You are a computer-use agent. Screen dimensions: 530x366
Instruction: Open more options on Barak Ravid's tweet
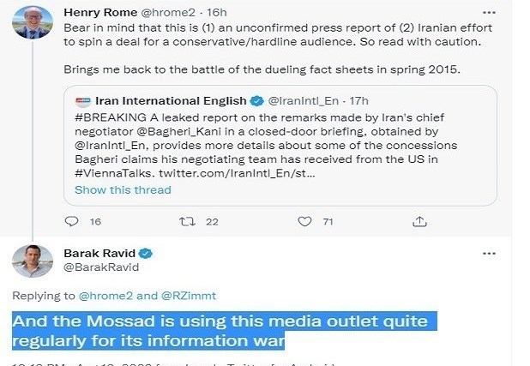pyautogui.click(x=489, y=254)
